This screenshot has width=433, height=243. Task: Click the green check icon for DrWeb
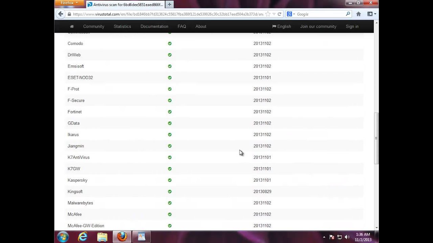[170, 55]
